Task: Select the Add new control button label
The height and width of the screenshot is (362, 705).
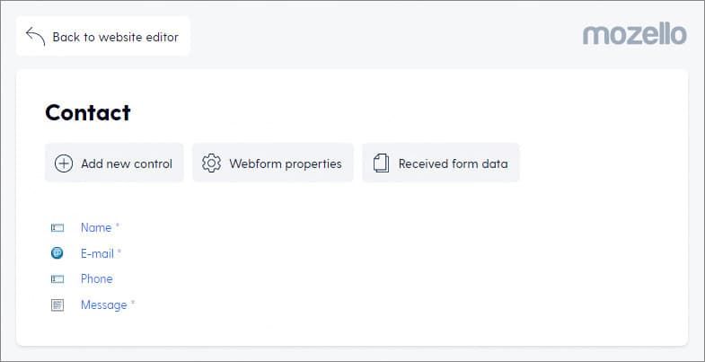Action: [127, 163]
